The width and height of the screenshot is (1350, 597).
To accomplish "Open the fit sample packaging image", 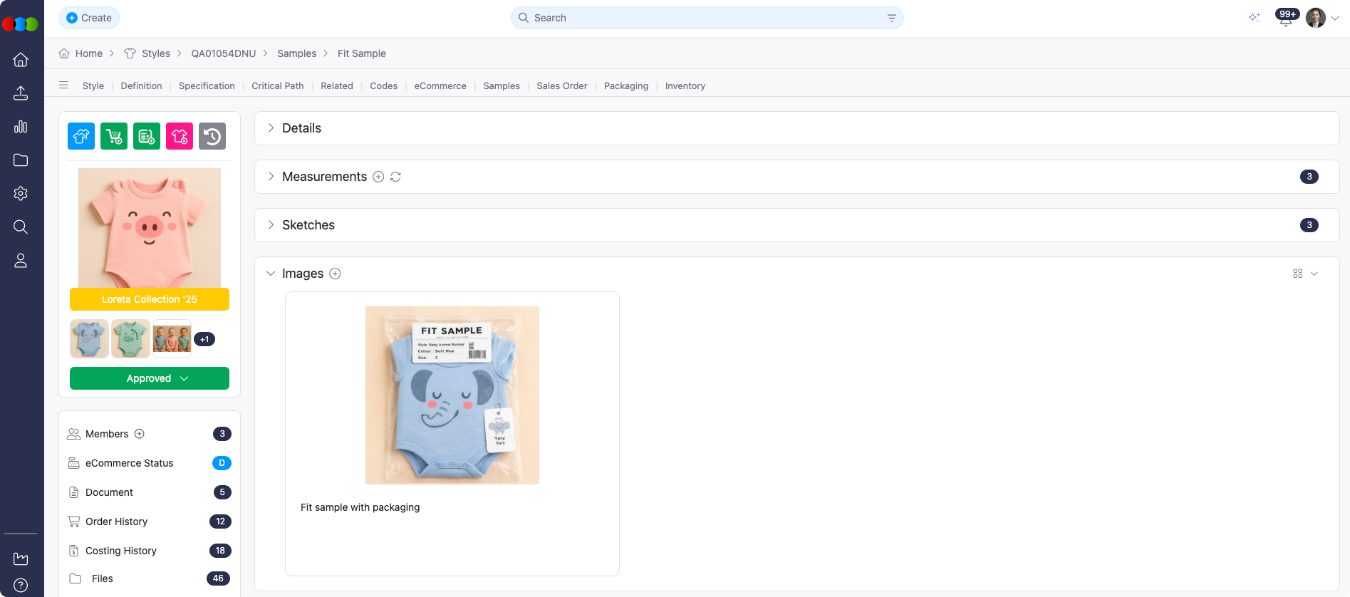I will tap(452, 395).
